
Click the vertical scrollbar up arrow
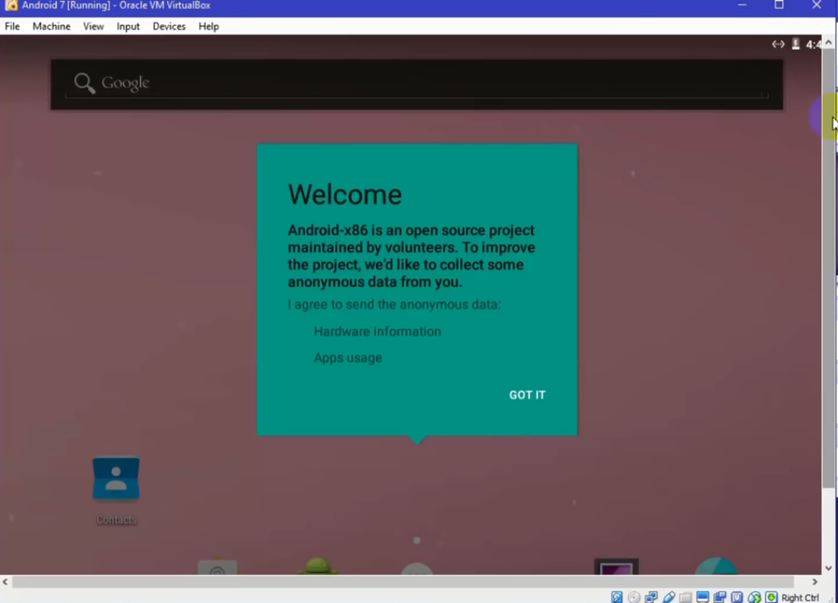point(828,43)
